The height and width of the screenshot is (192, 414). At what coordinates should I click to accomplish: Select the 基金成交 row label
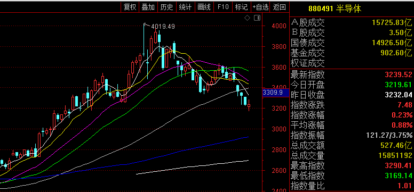pyautogui.click(x=308, y=53)
